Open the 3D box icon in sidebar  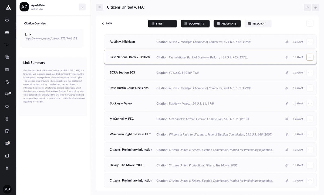7,106
